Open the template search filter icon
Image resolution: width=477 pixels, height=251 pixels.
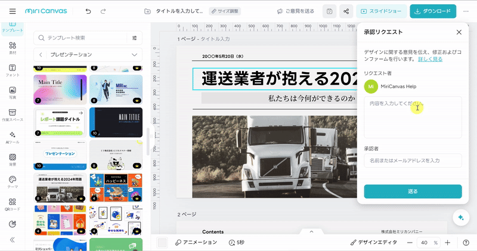[x=135, y=38]
